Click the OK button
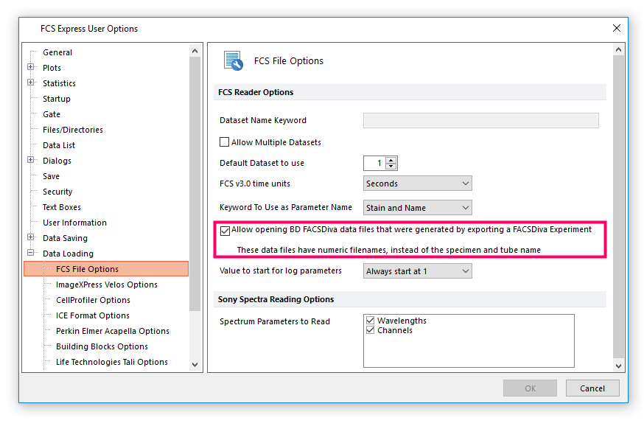Screen dimensions: 644x426 530,388
